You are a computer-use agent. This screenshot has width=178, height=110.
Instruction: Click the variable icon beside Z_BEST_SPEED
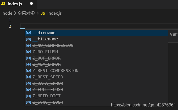(x=28, y=77)
